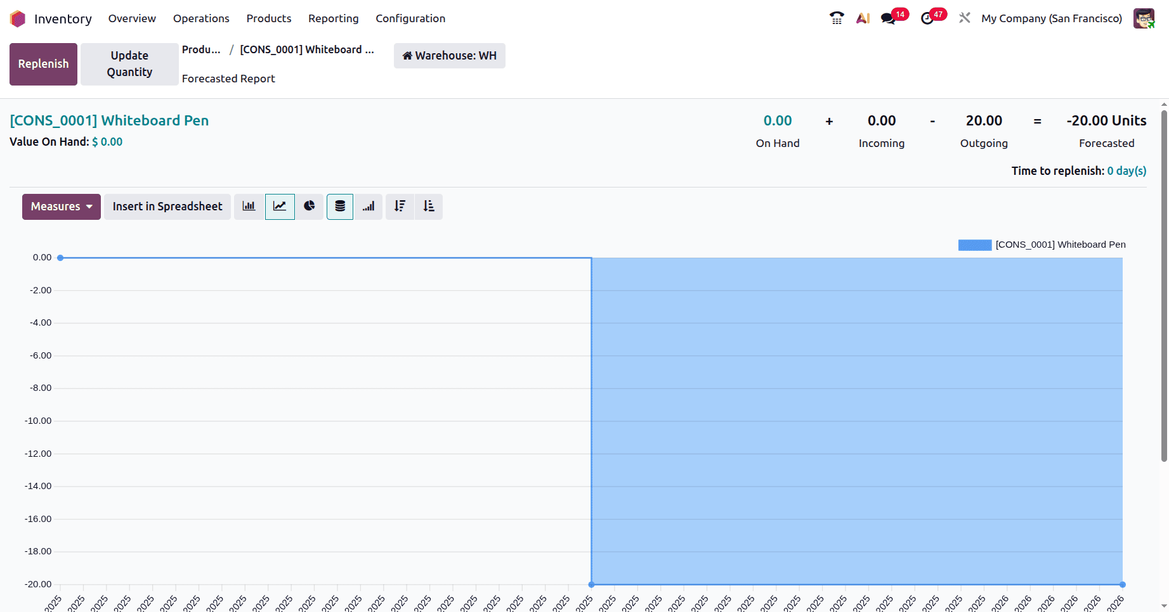1169x612 pixels.
Task: Toggle Whiteboard Pen legend series visibility
Action: (1041, 245)
